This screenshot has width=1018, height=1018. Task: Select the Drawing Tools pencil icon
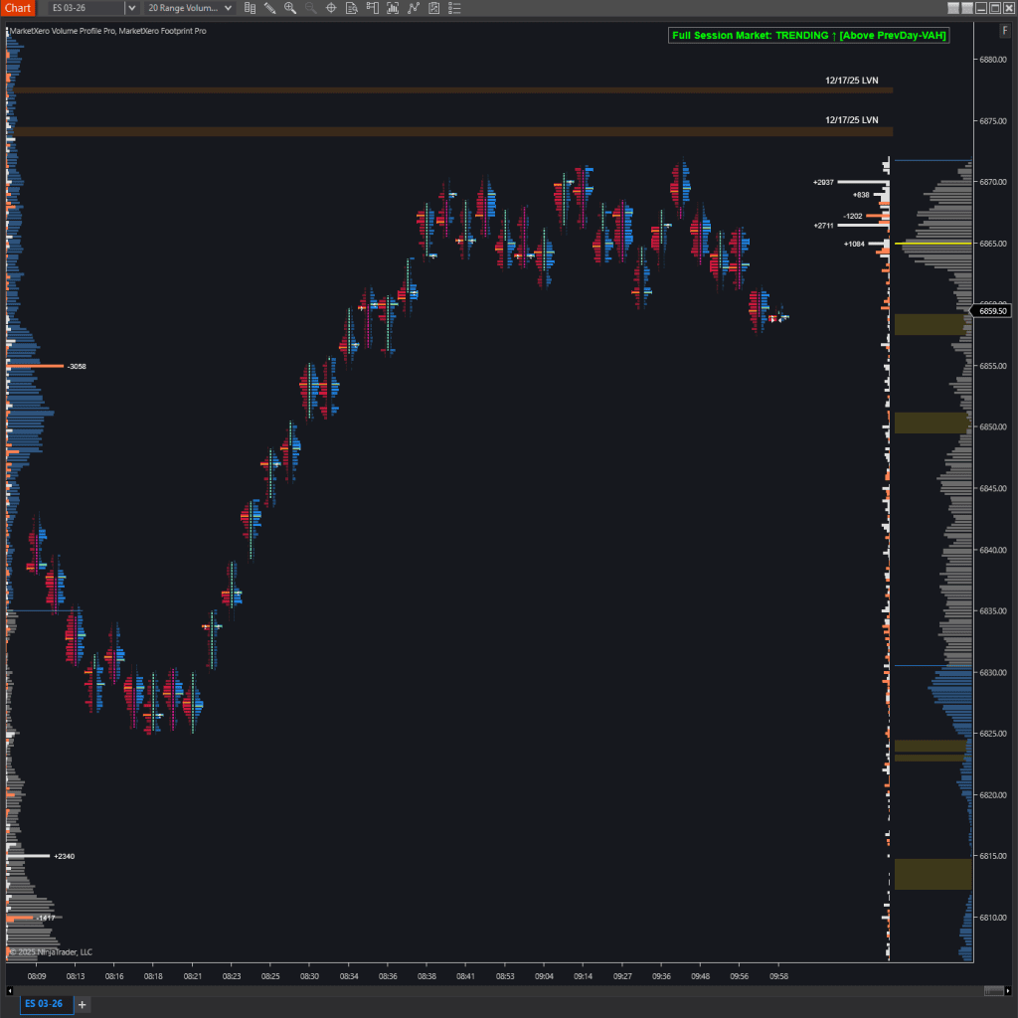269,8
